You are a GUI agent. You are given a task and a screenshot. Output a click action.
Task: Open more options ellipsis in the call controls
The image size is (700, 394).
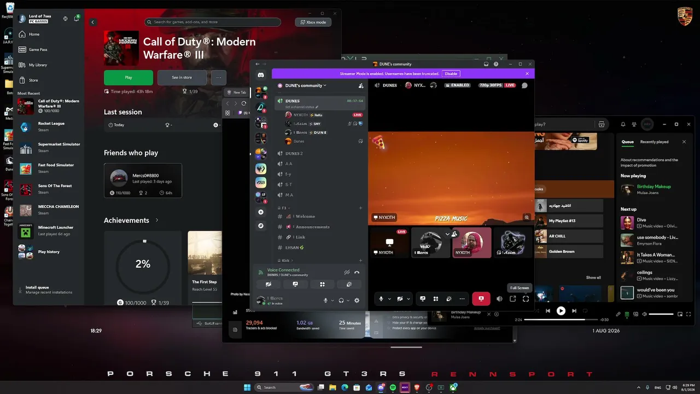pos(462,299)
